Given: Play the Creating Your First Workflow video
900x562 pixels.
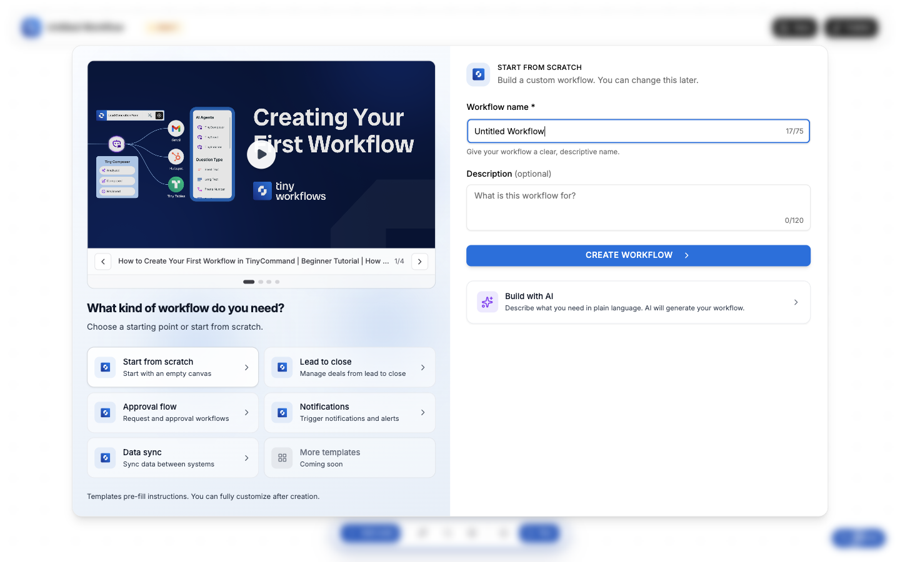Looking at the screenshot, I should pos(261,154).
